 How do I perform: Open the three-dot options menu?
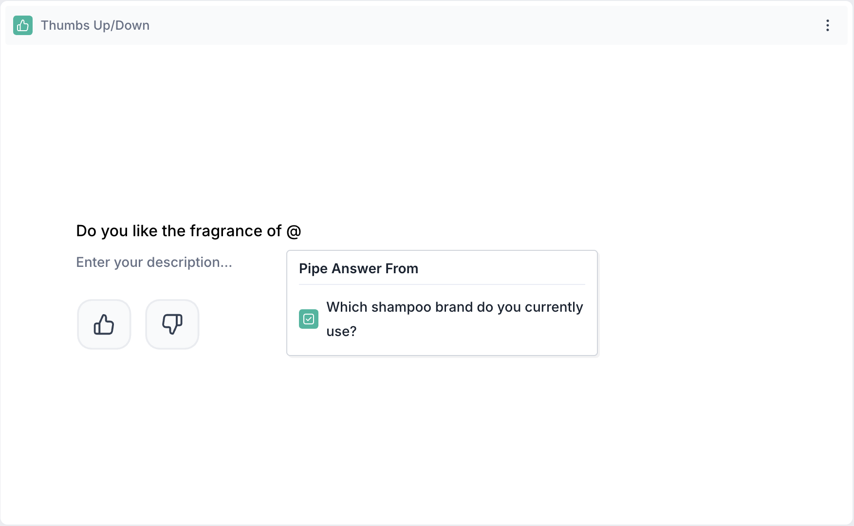[x=827, y=25]
